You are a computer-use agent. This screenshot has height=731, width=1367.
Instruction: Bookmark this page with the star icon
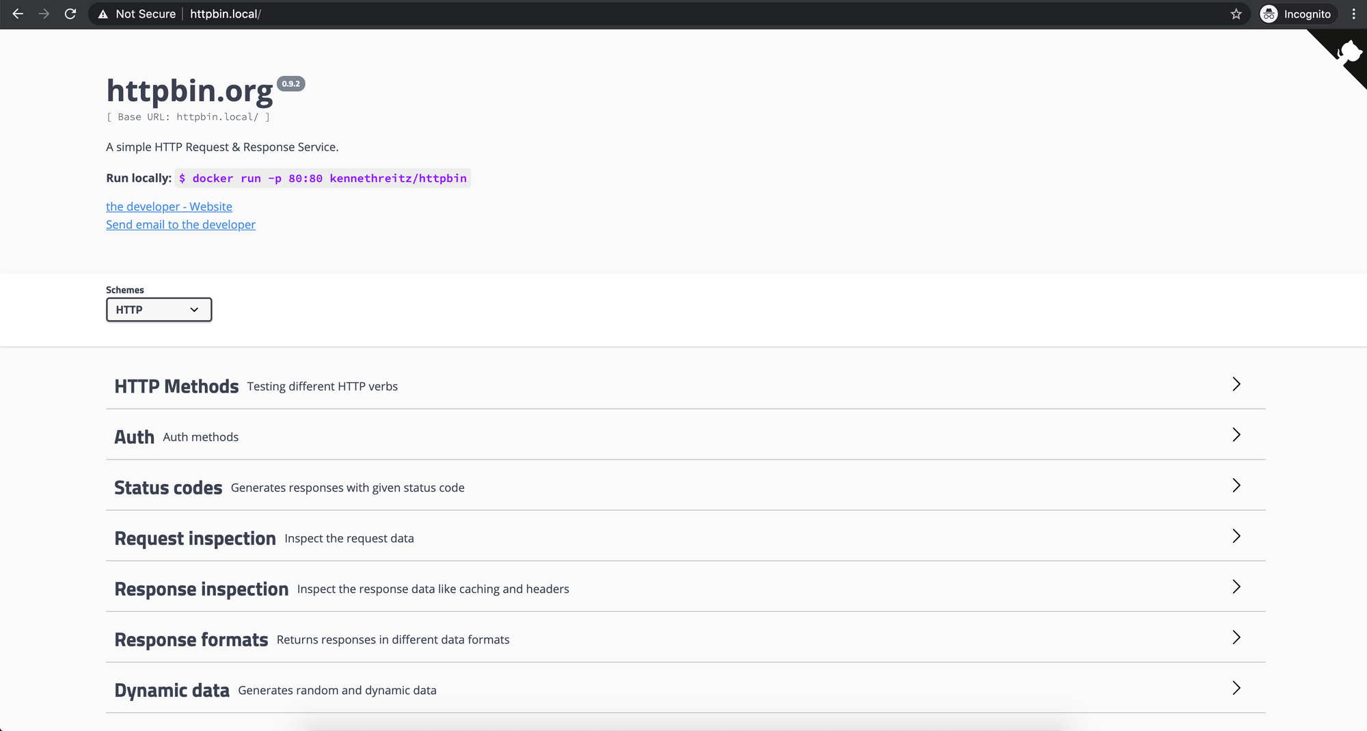tap(1236, 14)
